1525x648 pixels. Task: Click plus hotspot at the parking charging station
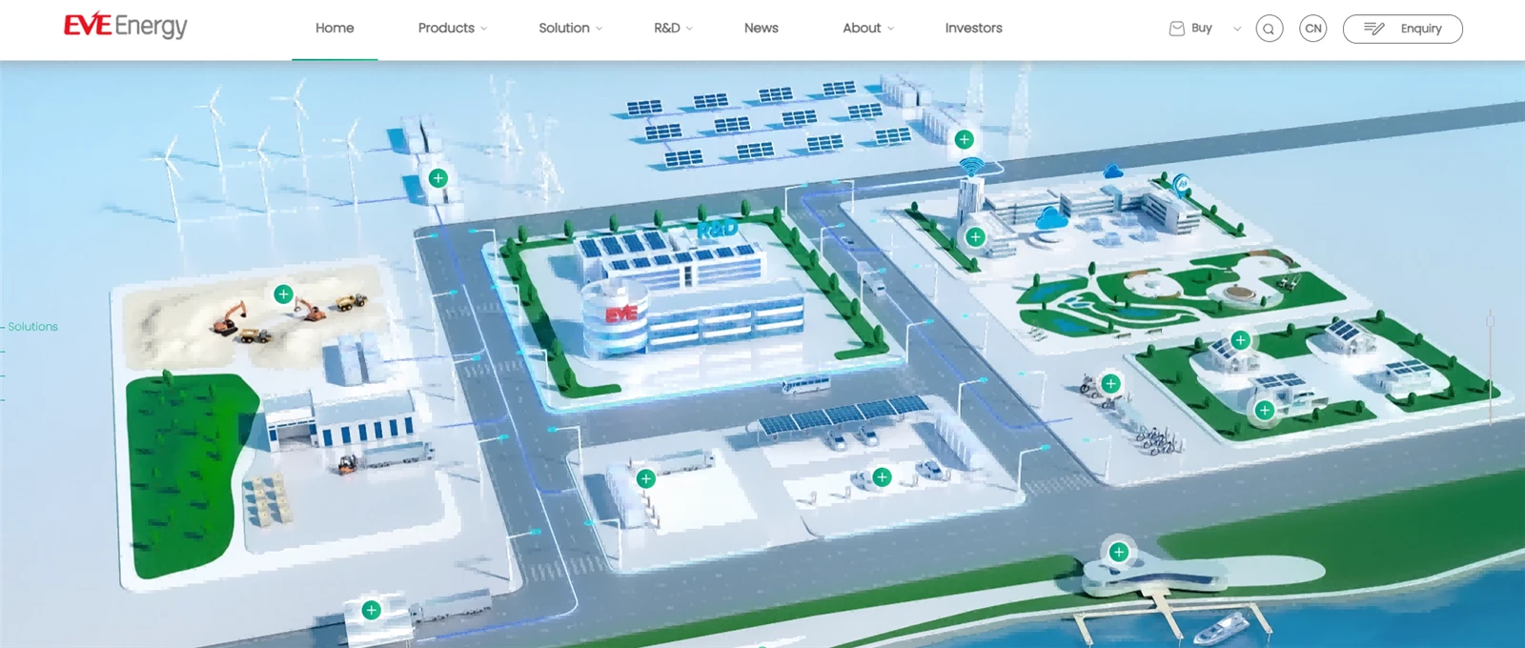click(882, 476)
